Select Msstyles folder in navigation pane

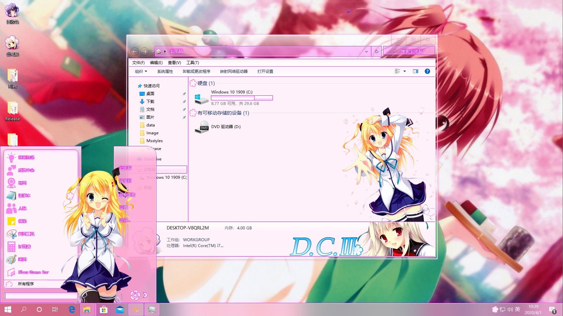click(151, 141)
